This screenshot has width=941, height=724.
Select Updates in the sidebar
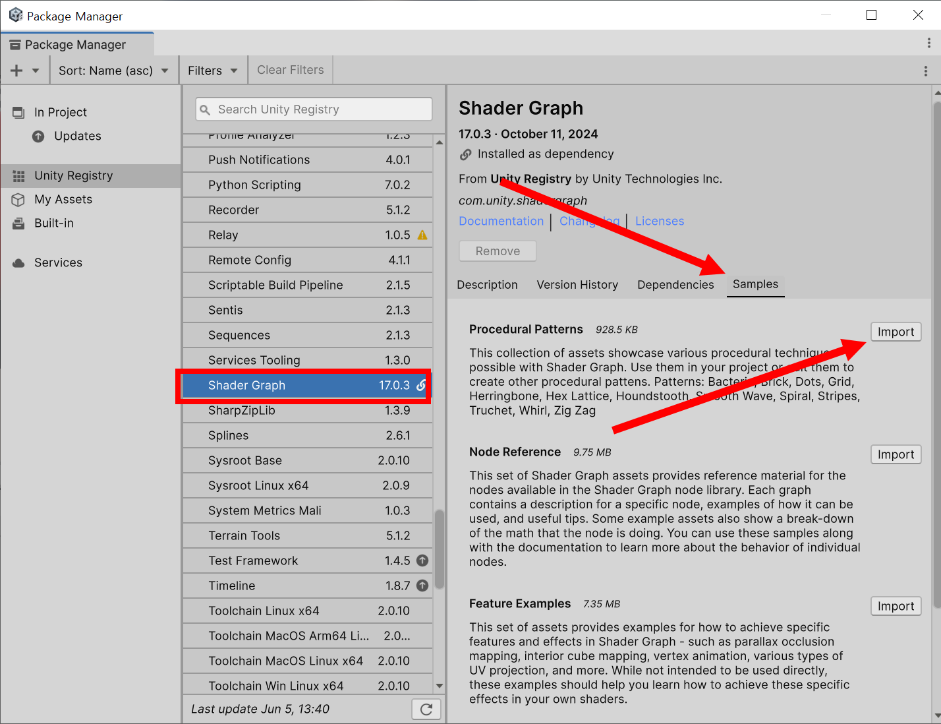(90, 136)
